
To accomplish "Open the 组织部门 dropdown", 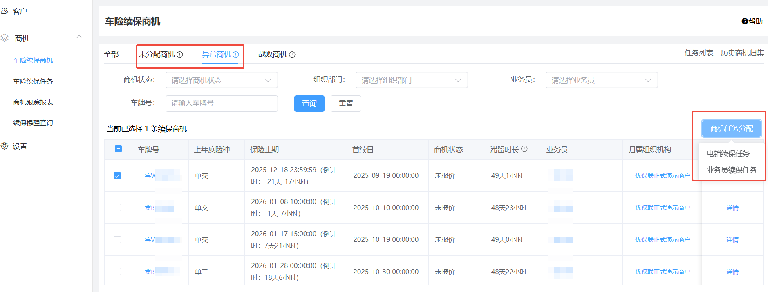I will coord(412,80).
